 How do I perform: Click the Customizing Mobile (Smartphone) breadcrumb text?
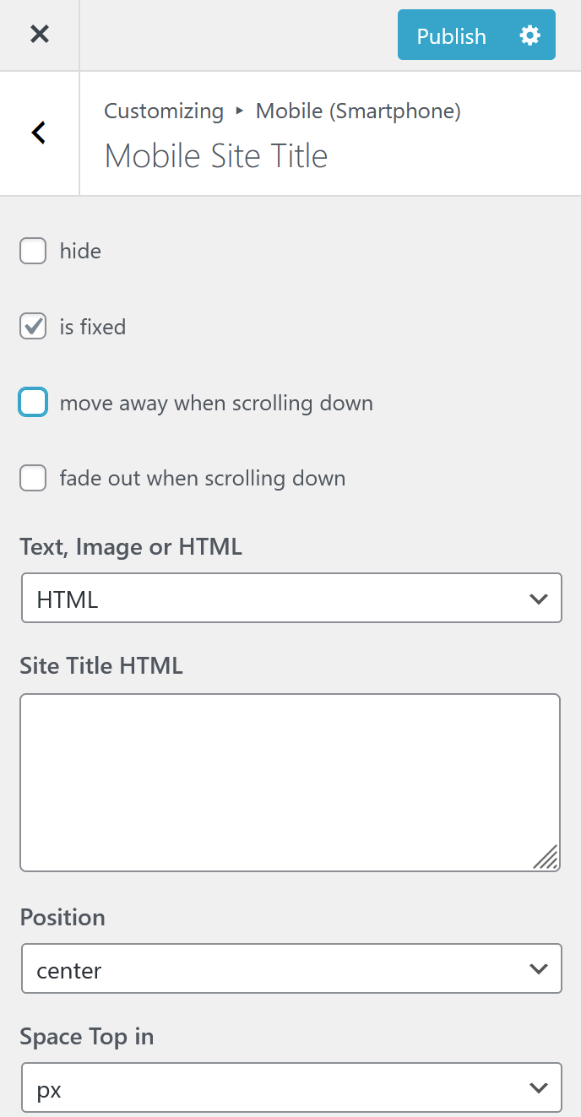282,111
